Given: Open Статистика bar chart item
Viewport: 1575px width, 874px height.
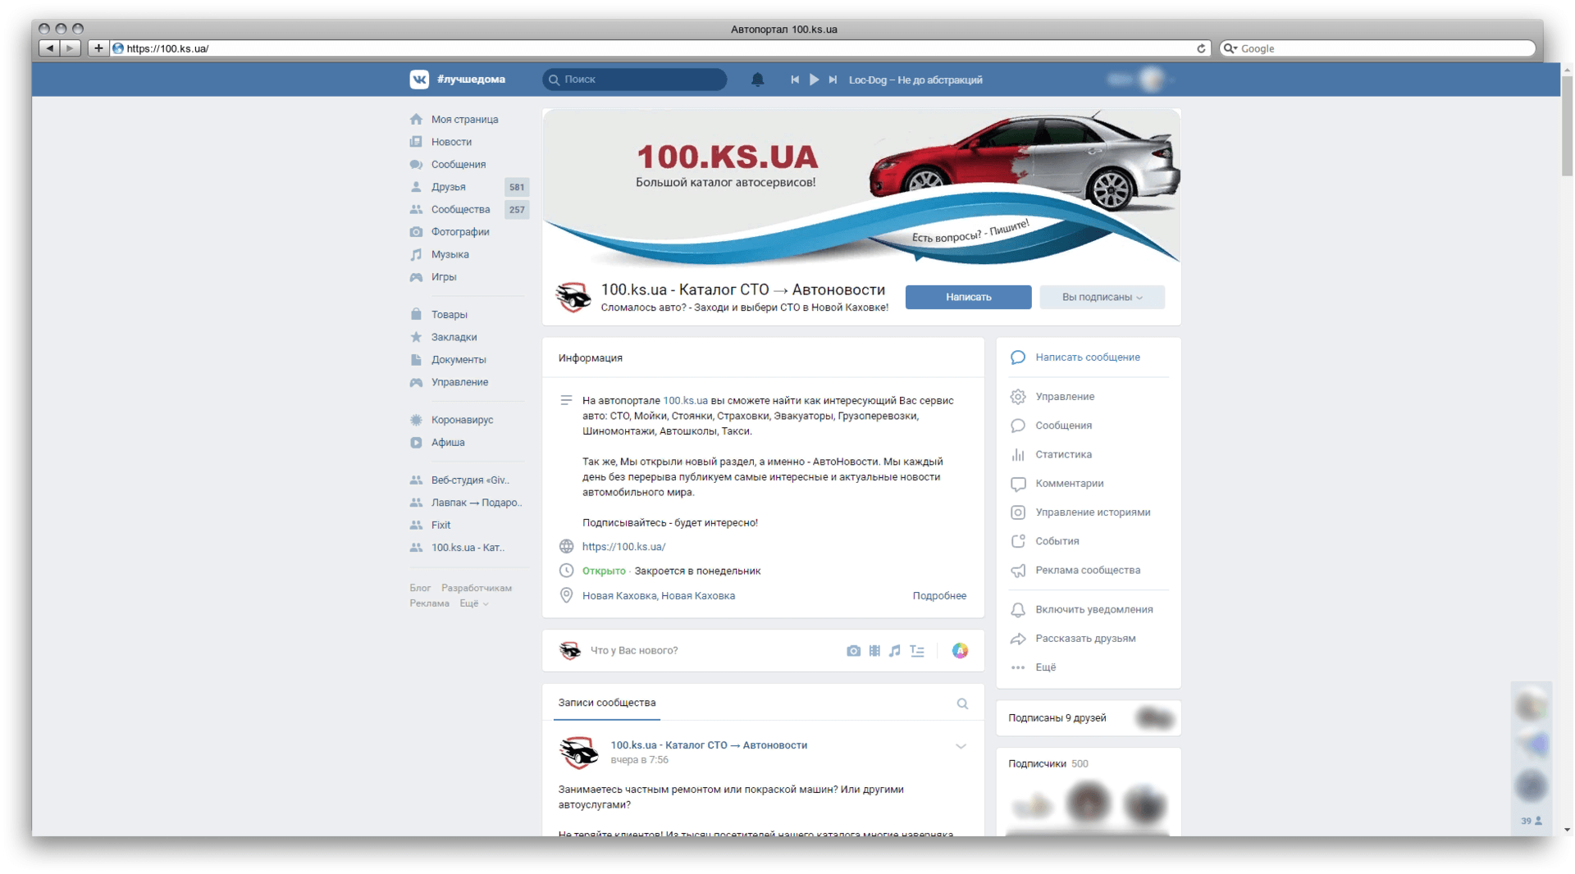Looking at the screenshot, I should click(1063, 454).
